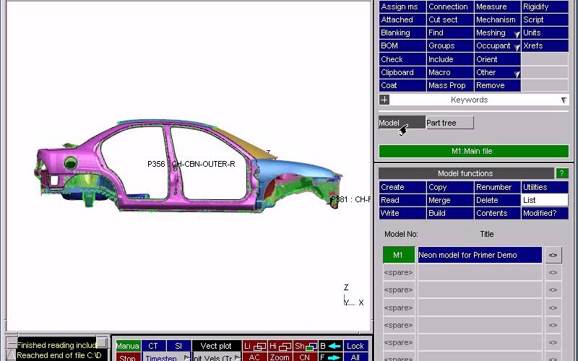This screenshot has height=361, width=578.
Task: Click the B back arrow button
Action: tap(330, 346)
